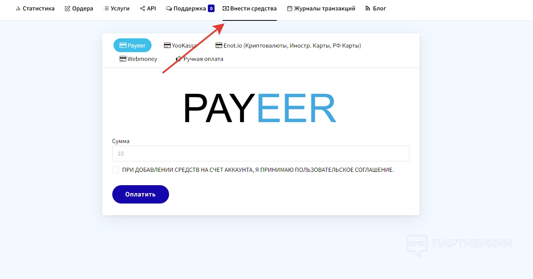This screenshot has width=533, height=279.
Task: Click the support notification badge showing 0
Action: (211, 8)
